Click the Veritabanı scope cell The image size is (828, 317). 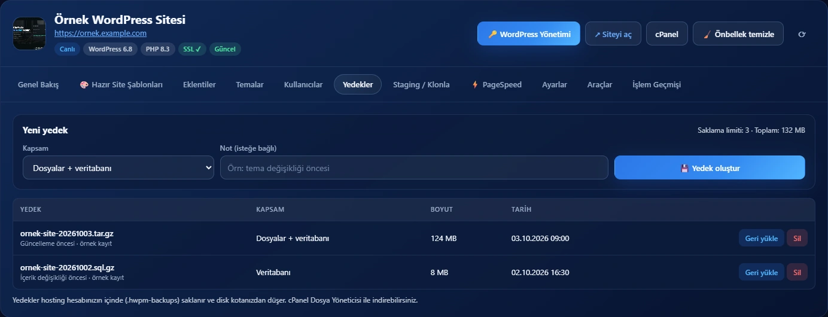pyautogui.click(x=273, y=272)
